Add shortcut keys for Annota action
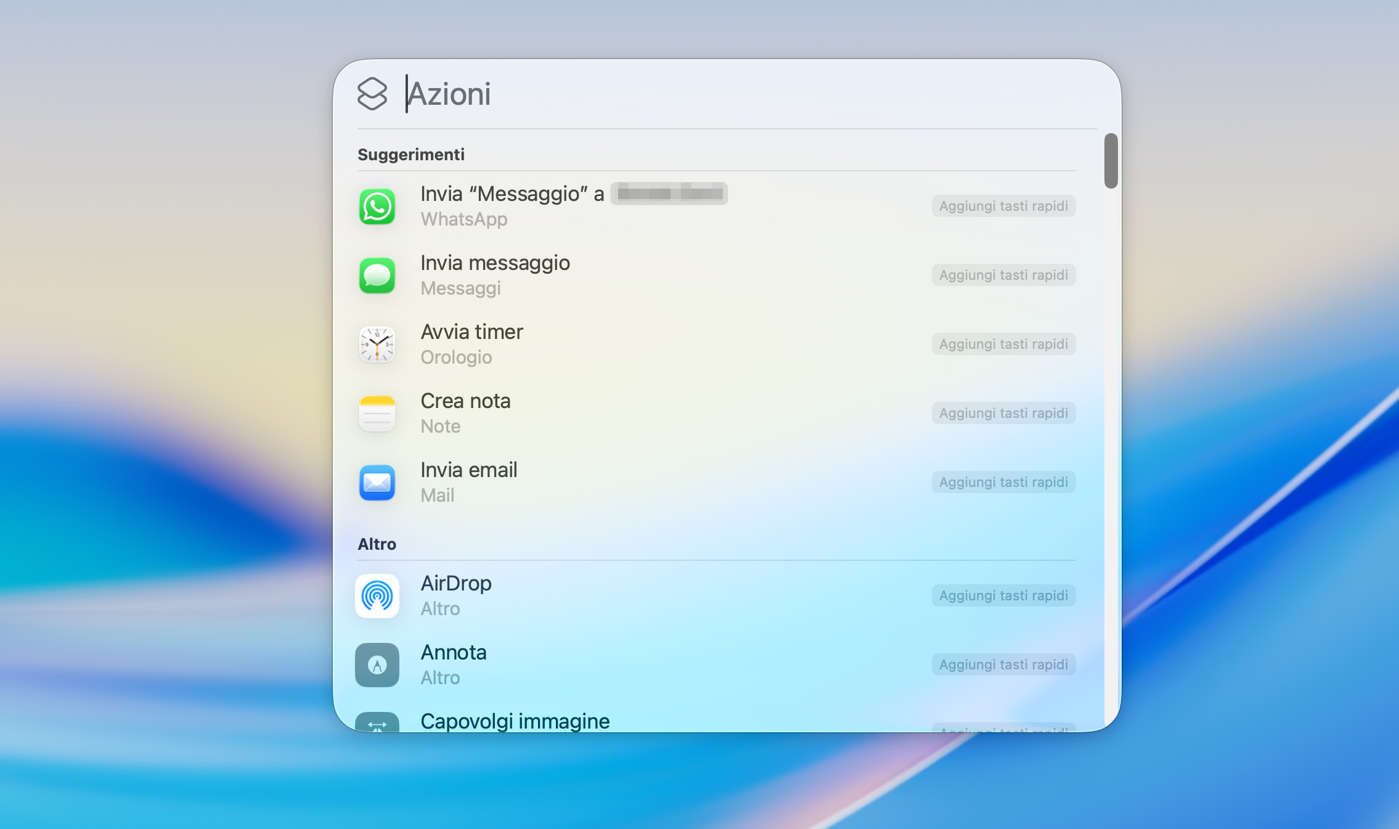Image resolution: width=1399 pixels, height=829 pixels. click(x=1003, y=665)
